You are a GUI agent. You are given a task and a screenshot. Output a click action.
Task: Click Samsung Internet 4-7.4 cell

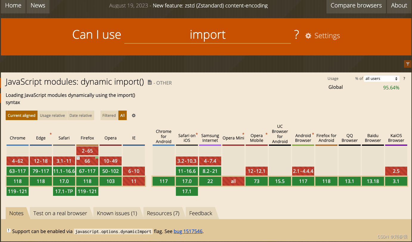(210, 161)
